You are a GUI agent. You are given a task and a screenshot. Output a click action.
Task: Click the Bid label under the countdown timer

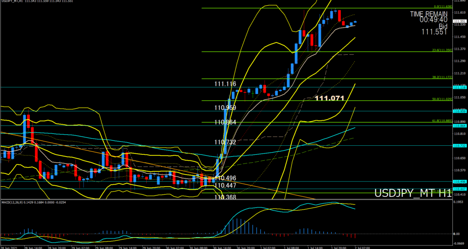point(443,26)
